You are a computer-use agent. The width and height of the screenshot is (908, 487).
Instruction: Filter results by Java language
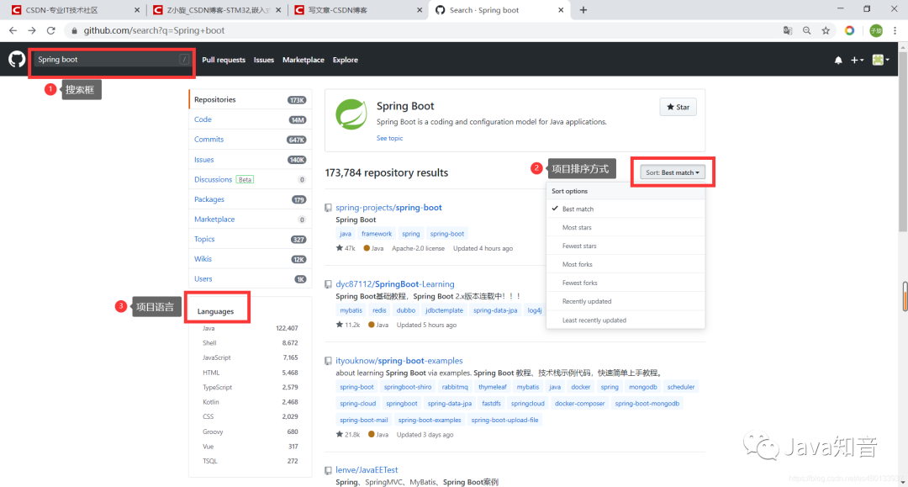coord(251,328)
